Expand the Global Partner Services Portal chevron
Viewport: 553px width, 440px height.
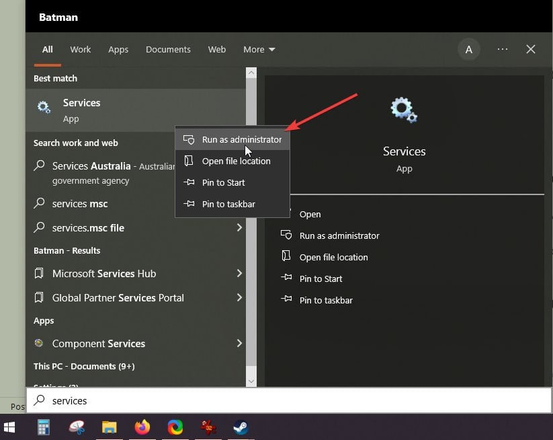tap(239, 297)
